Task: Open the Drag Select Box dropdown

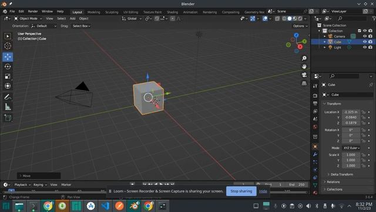Action: pyautogui.click(x=81, y=26)
